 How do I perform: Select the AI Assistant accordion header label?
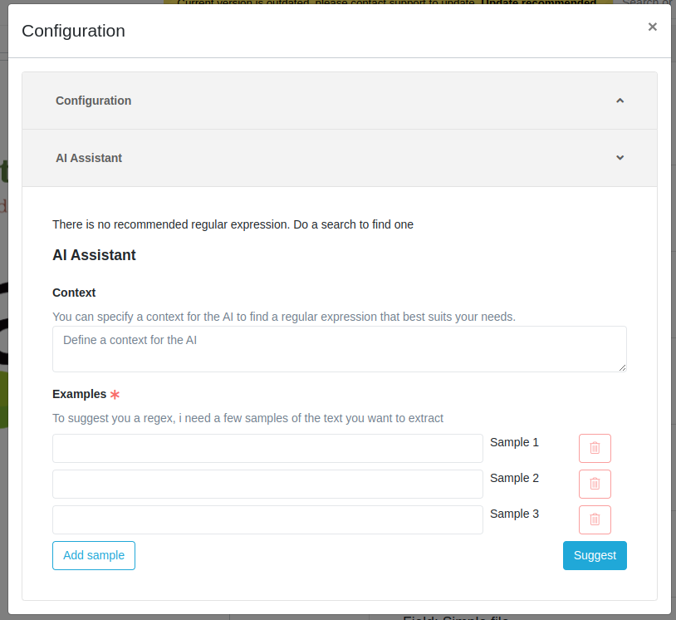point(89,158)
